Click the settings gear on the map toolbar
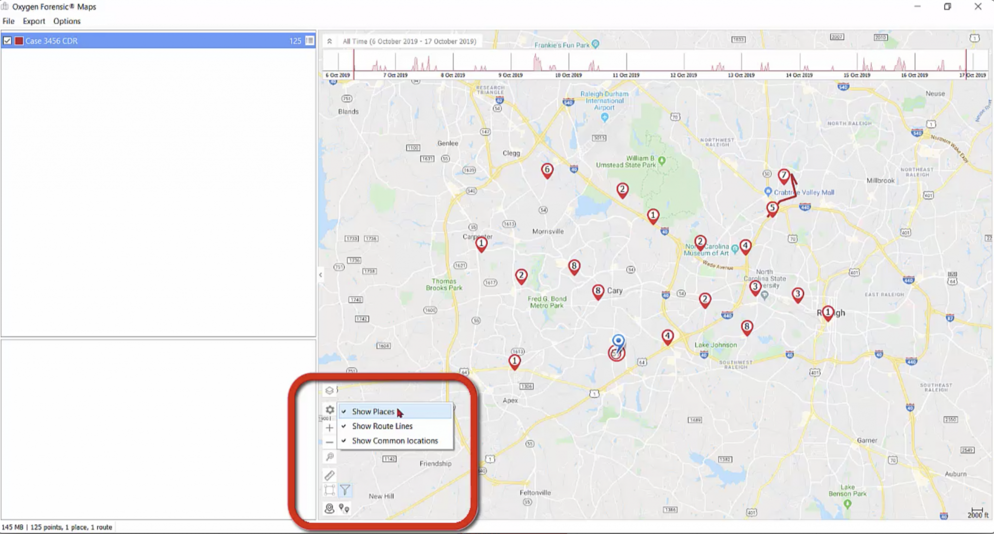The width and height of the screenshot is (994, 534). click(x=329, y=410)
